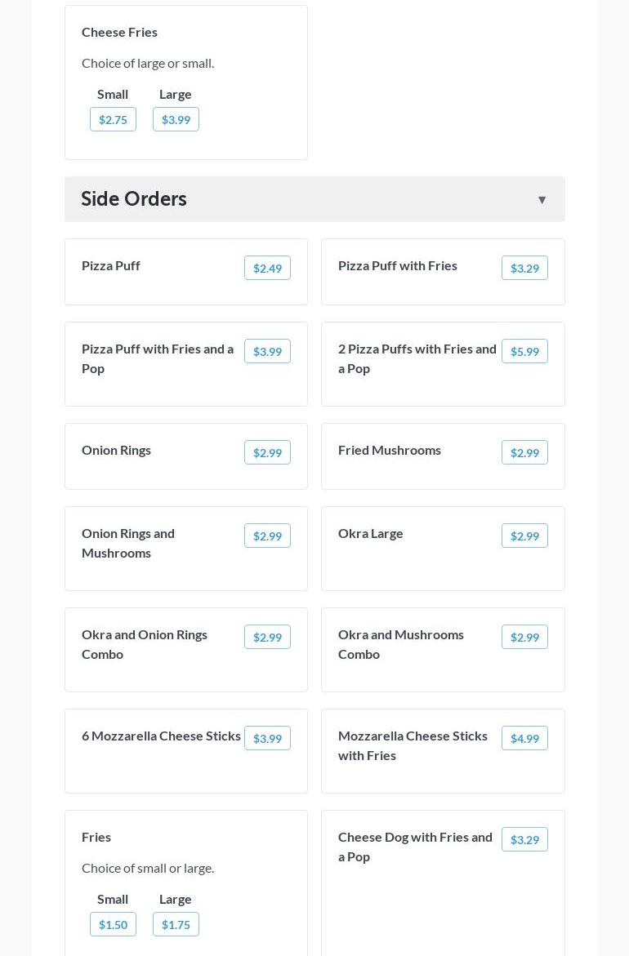The width and height of the screenshot is (629, 956).
Task: Select Small Cheese Fries for $2.75
Action: [x=113, y=120]
